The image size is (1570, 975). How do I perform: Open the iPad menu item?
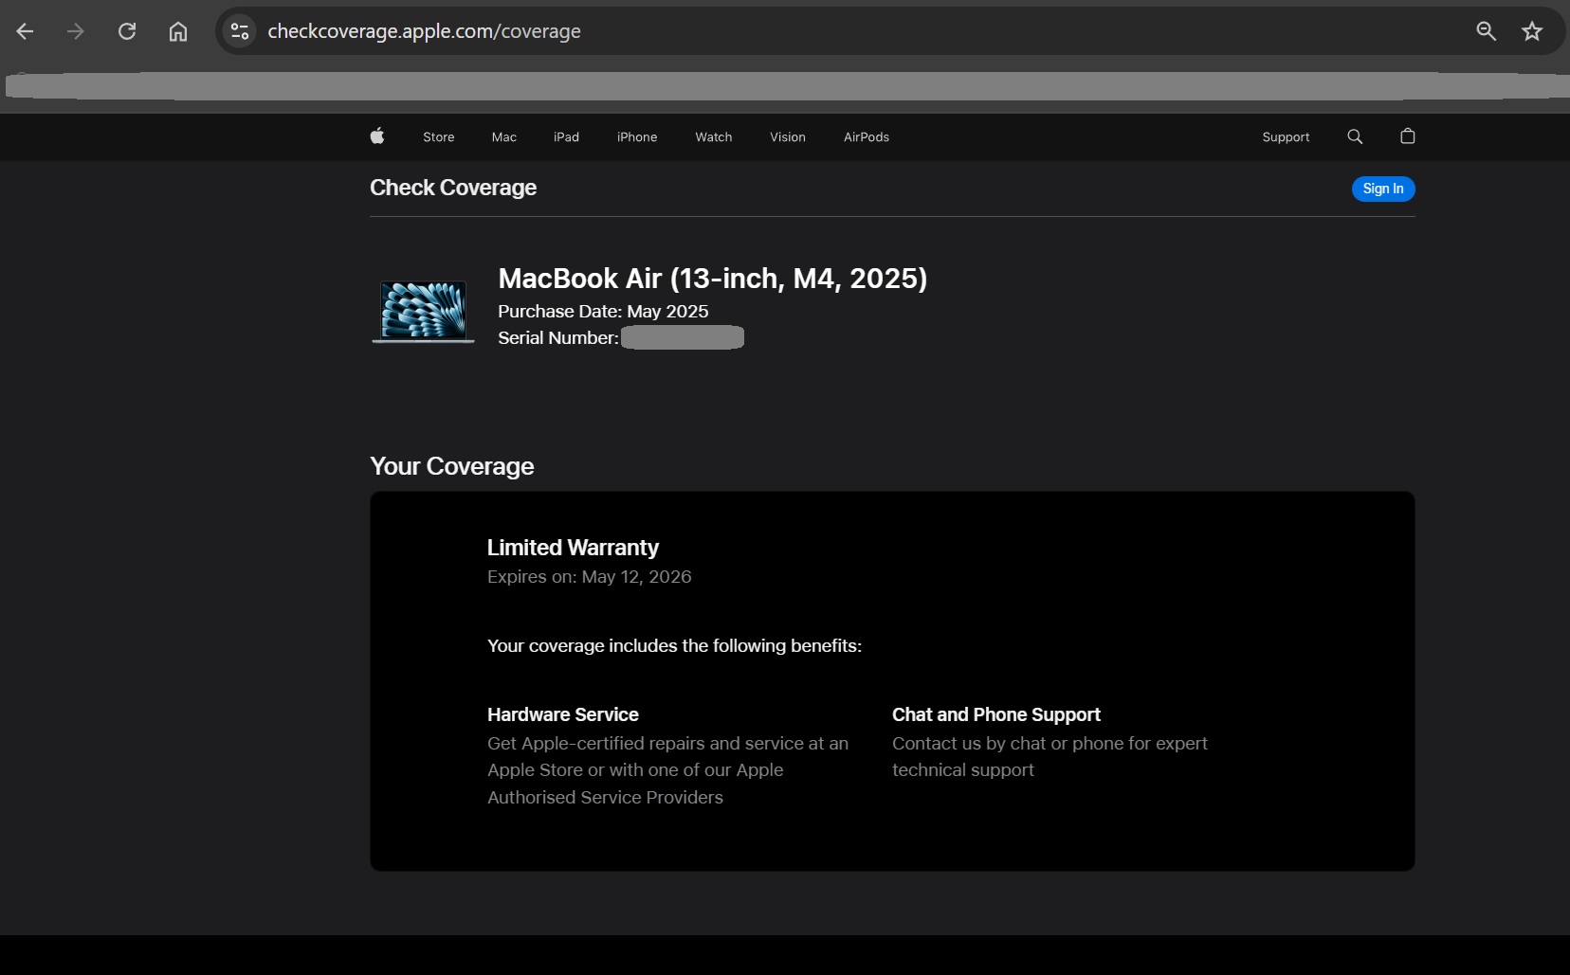point(566,137)
